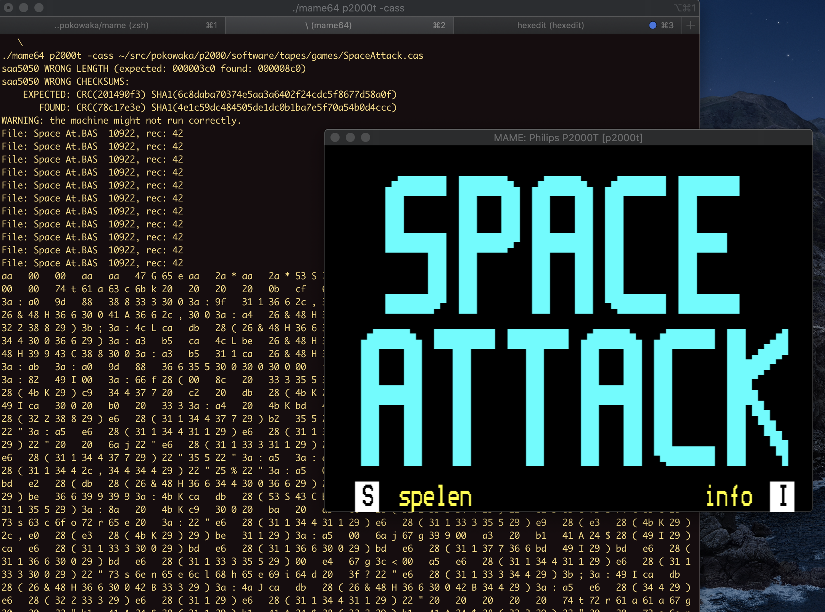The height and width of the screenshot is (612, 825).
Task: Click the white S key box
Action: pyautogui.click(x=367, y=496)
